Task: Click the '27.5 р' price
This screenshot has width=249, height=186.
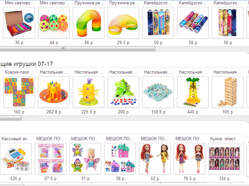Action: click(x=50, y=178)
